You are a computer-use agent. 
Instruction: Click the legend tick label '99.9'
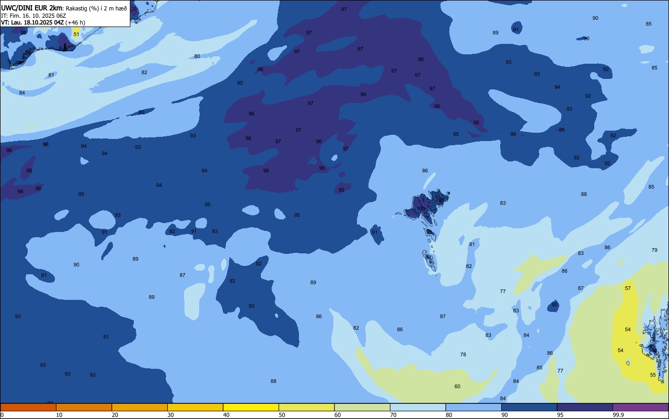tap(618, 415)
